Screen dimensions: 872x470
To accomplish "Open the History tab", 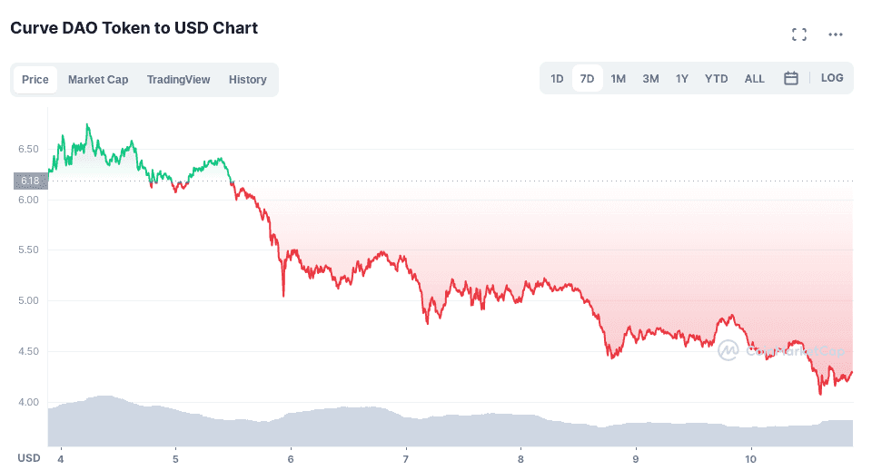I will pyautogui.click(x=248, y=80).
